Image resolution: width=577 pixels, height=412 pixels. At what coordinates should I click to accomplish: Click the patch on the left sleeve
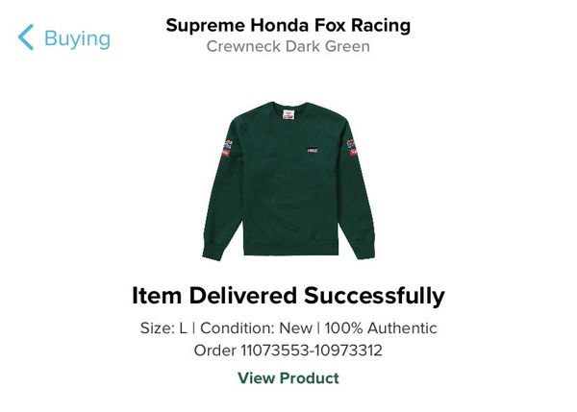click(x=227, y=148)
